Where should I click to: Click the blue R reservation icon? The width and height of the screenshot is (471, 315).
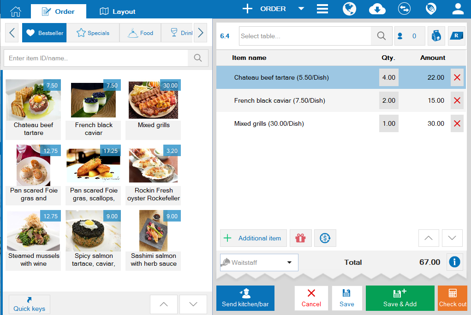457,36
